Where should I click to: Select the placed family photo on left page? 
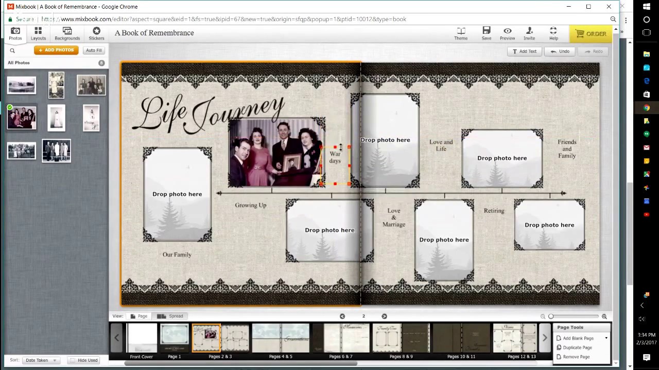(x=276, y=152)
